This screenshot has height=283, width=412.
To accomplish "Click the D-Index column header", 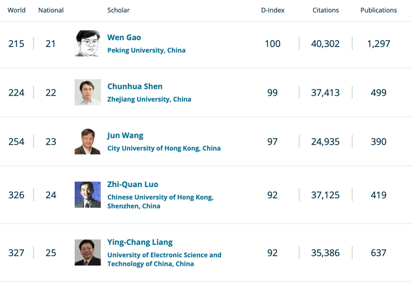I will [272, 10].
